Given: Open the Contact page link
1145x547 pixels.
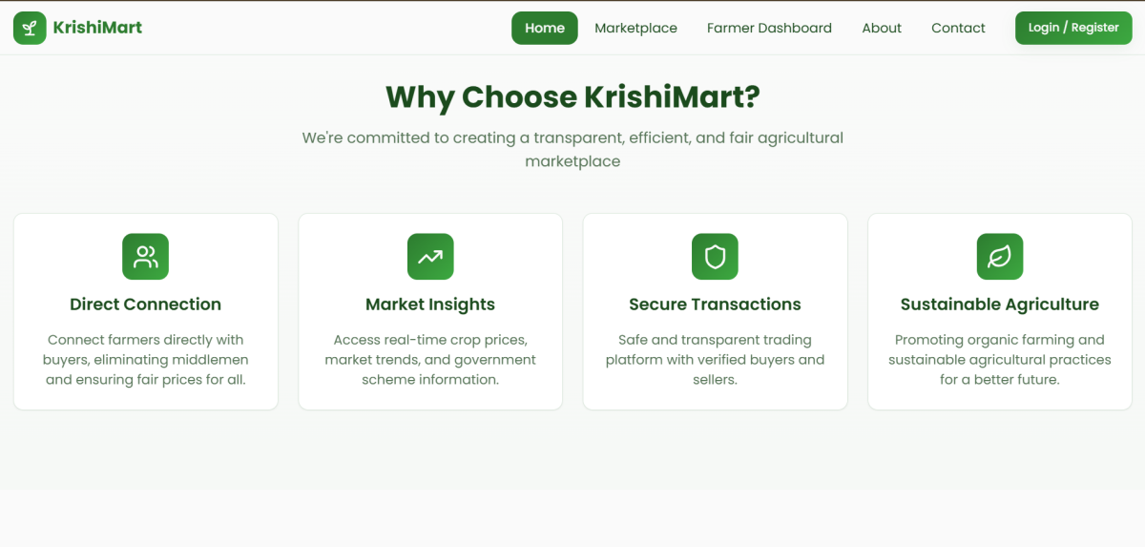Looking at the screenshot, I should 958,28.
